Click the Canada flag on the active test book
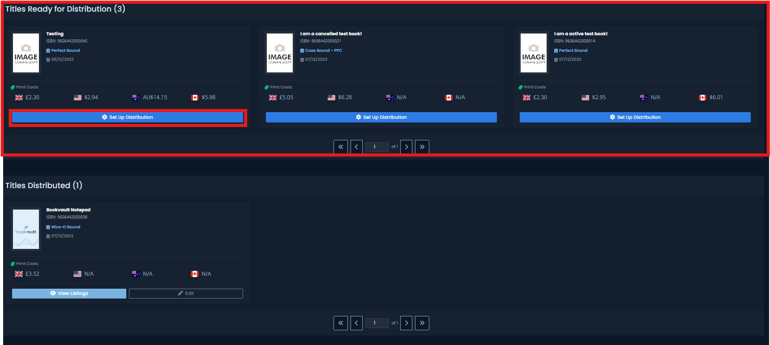The width and height of the screenshot is (770, 345). point(702,97)
